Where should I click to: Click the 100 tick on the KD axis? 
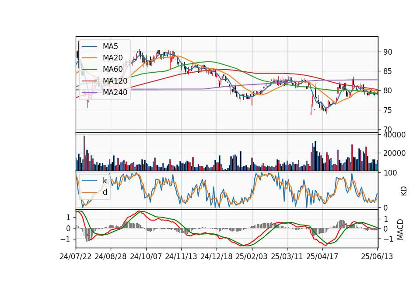(x=390, y=173)
